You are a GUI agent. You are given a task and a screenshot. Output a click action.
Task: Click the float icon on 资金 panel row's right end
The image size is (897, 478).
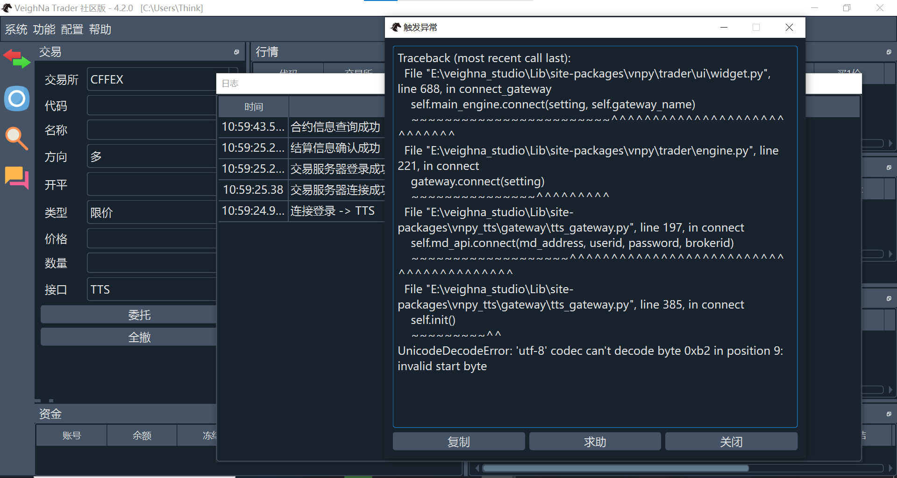pyautogui.click(x=889, y=414)
